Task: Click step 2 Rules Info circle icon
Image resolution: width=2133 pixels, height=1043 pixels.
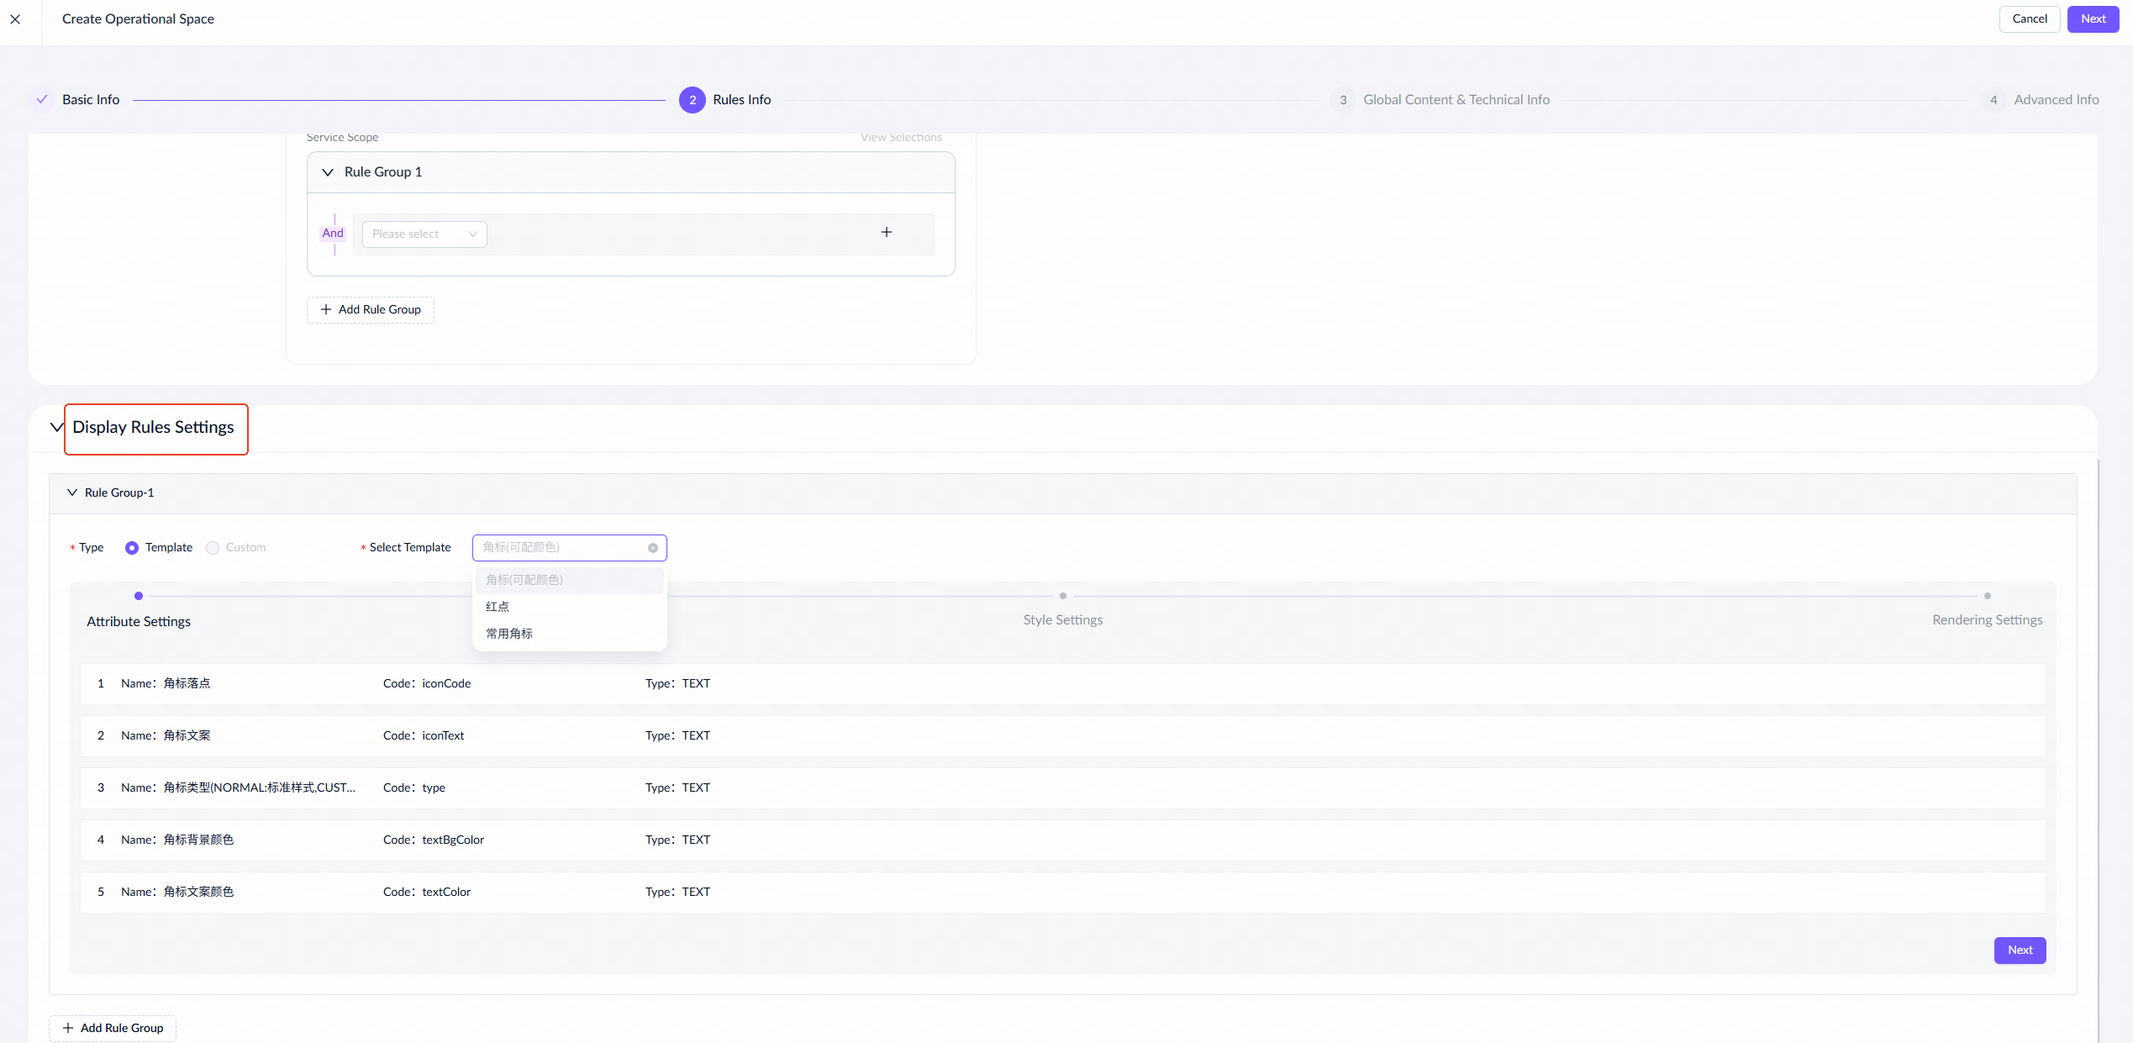Action: (x=692, y=100)
